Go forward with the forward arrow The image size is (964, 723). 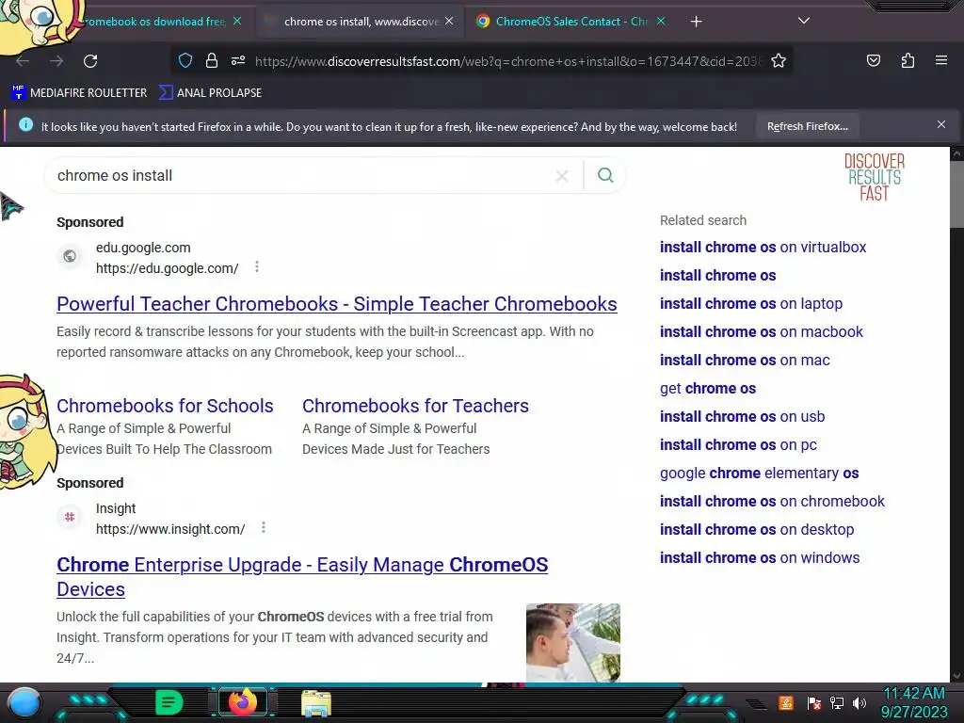coord(56,61)
